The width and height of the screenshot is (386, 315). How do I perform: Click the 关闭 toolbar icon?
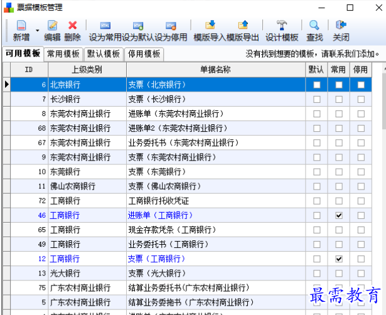[x=341, y=25]
